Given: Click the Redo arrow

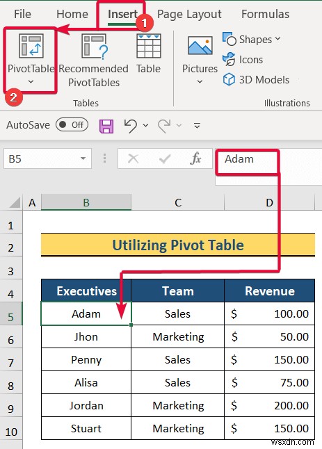Looking at the screenshot, I should pyautogui.click(x=164, y=126).
